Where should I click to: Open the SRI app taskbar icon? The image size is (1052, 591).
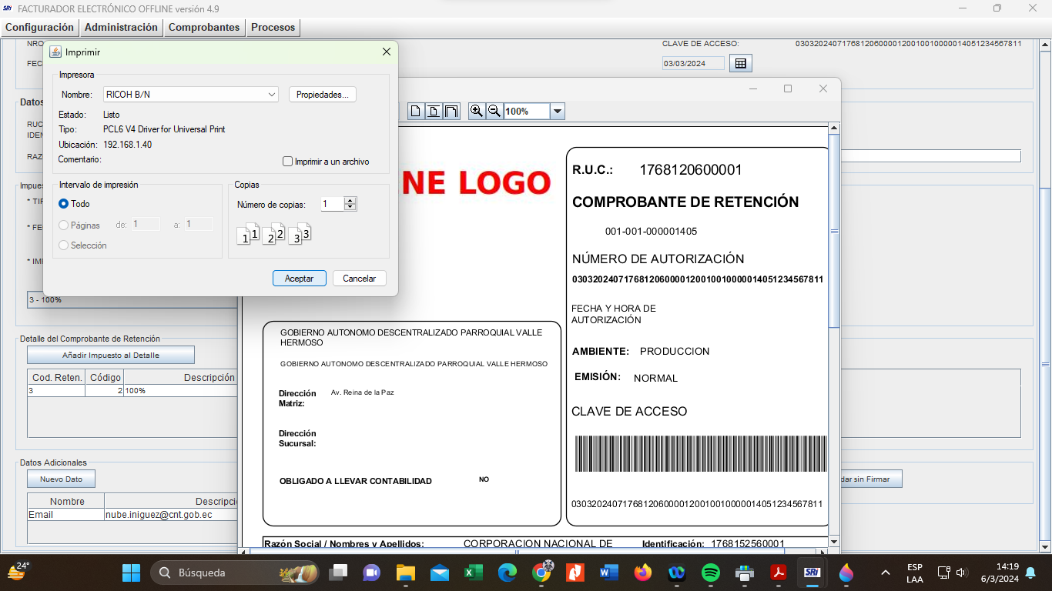[x=811, y=573]
